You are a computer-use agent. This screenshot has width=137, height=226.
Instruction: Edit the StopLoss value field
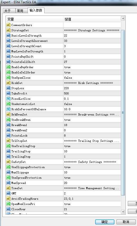point(92,88)
